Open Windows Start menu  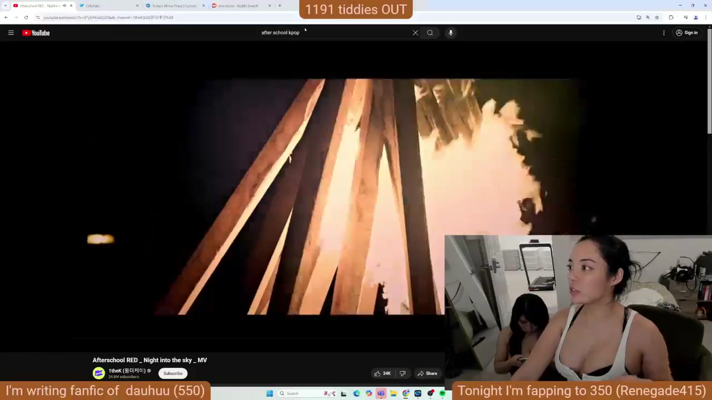tap(270, 393)
